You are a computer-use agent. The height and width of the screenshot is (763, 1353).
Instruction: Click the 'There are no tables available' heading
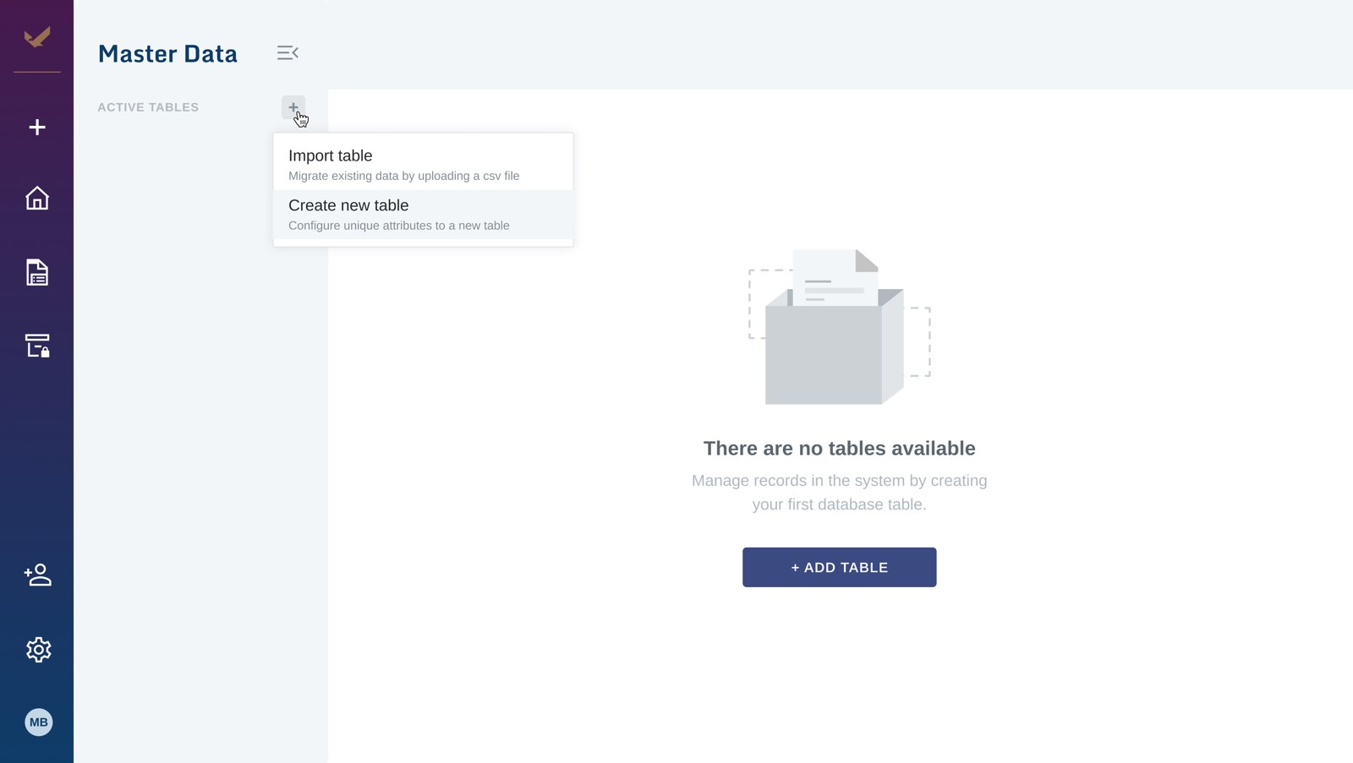pos(839,449)
